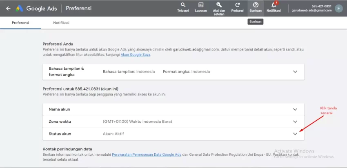Click garudaweb.ads@gmail.com in the header
The image size is (347, 168).
(311, 10)
